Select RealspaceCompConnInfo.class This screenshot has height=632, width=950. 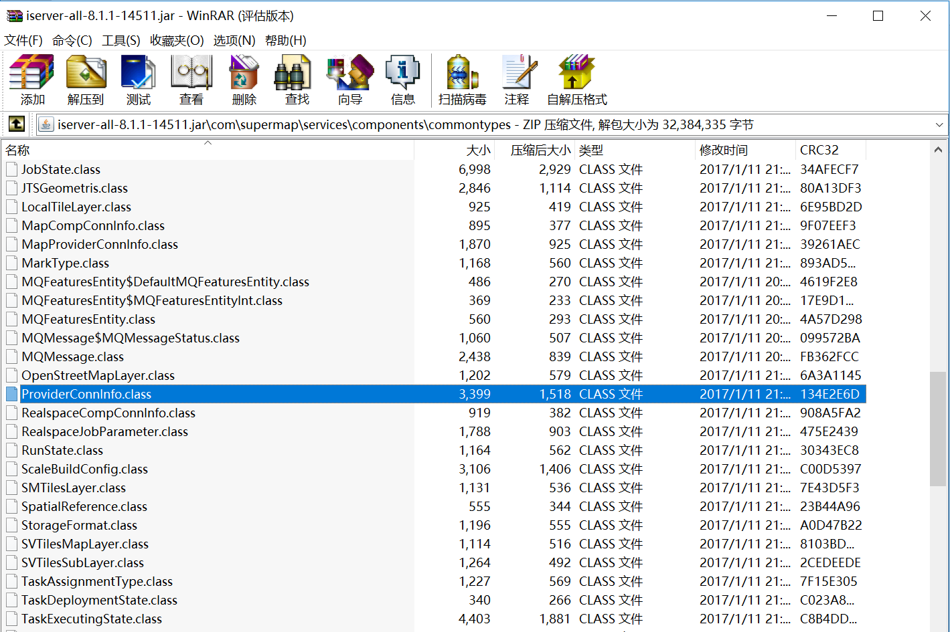pyautogui.click(x=108, y=413)
